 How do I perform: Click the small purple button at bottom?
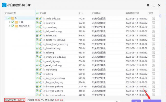point(136,101)
